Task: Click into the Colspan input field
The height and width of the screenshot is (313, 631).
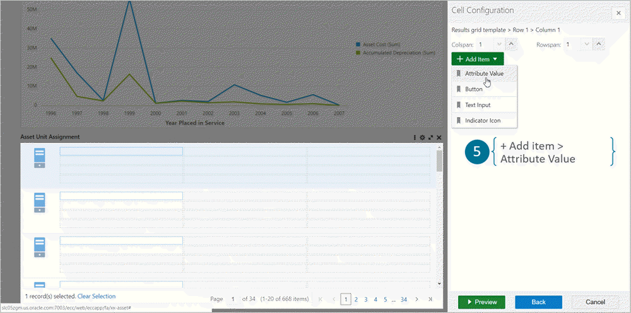Action: (485, 44)
